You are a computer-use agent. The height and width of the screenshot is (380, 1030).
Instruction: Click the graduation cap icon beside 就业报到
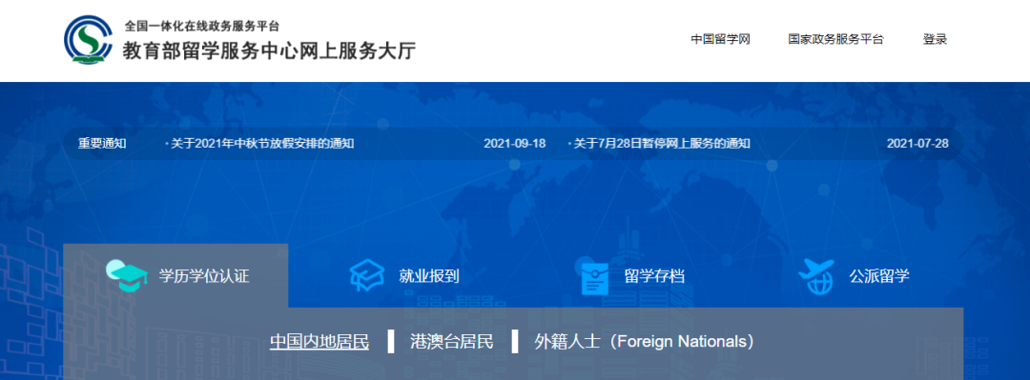coord(367,275)
